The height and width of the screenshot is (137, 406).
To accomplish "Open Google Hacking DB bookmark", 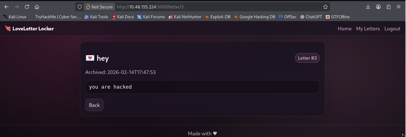I will pos(254,17).
